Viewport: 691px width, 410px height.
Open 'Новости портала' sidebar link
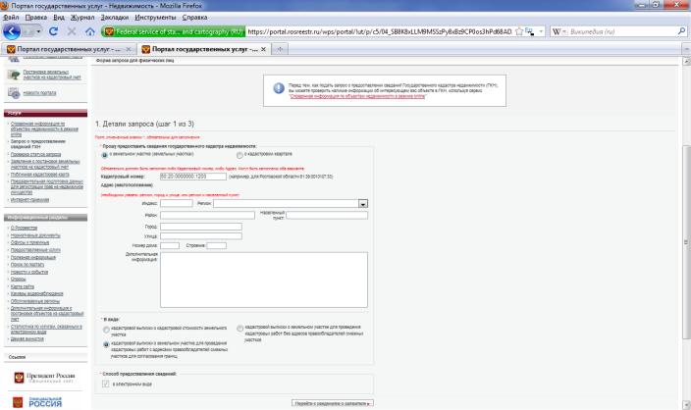[x=39, y=93]
